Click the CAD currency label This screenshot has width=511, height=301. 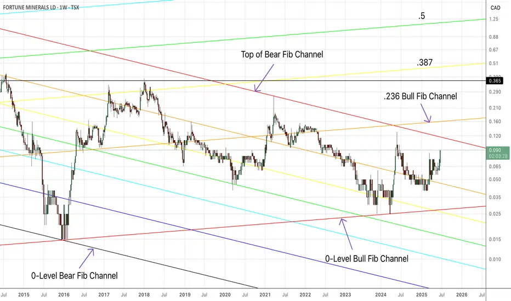point(495,8)
